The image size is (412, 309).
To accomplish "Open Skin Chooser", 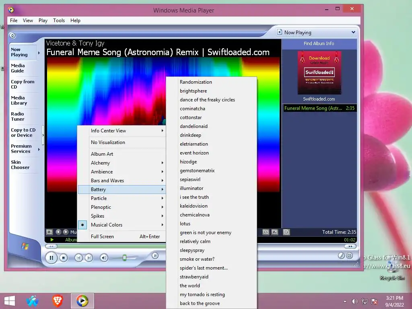I will 20,165.
